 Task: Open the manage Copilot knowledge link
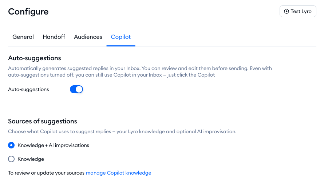pyautogui.click(x=118, y=173)
